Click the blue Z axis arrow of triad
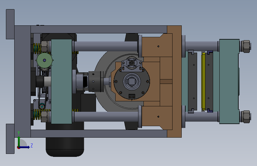 point(25,147)
